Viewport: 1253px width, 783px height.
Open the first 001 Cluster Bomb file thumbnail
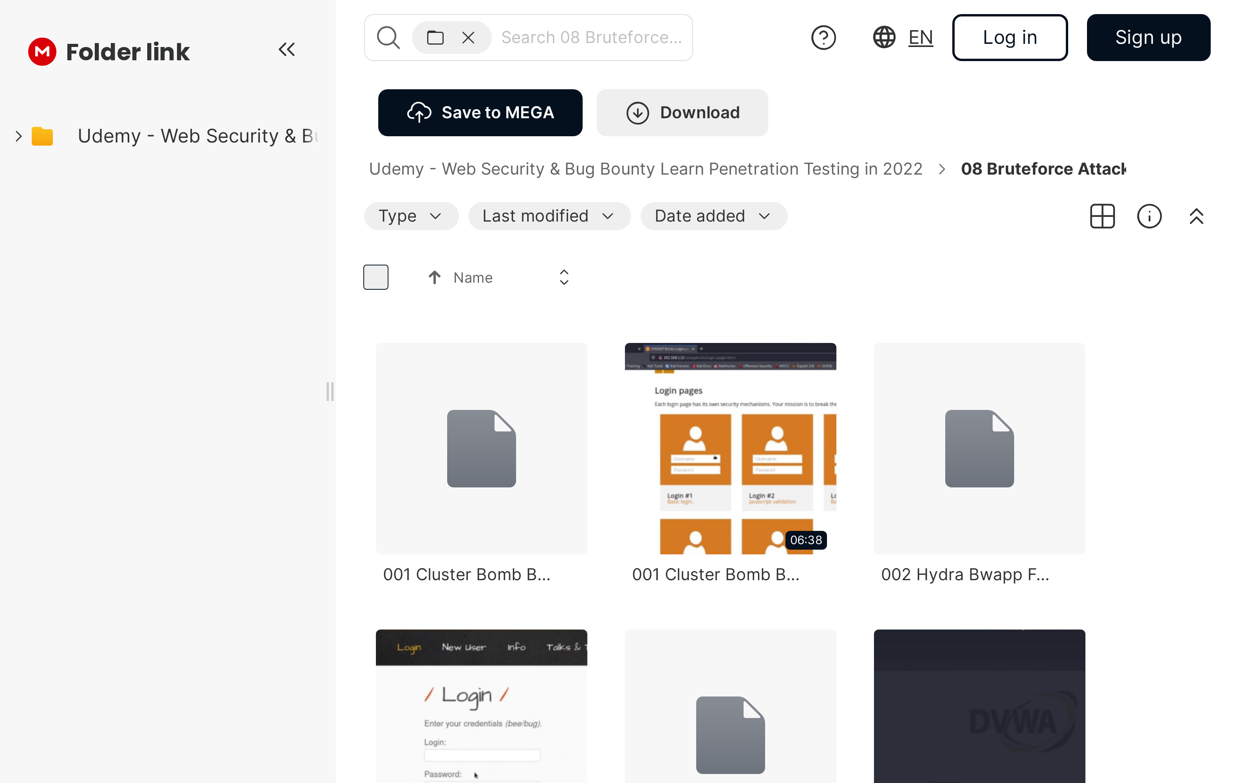(x=482, y=449)
